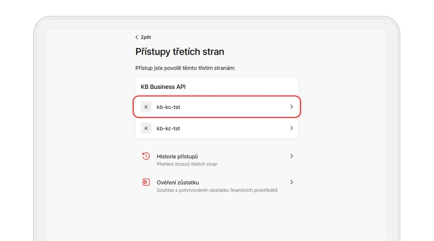Expand Historie přístupů using its right chevron
This screenshot has width=434, height=241.
[x=291, y=156]
